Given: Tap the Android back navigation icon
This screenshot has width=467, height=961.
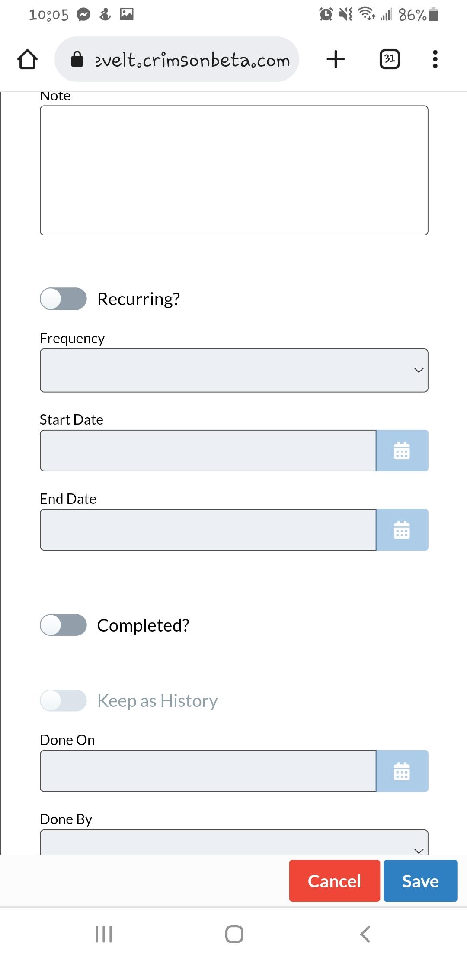Looking at the screenshot, I should pos(365,934).
